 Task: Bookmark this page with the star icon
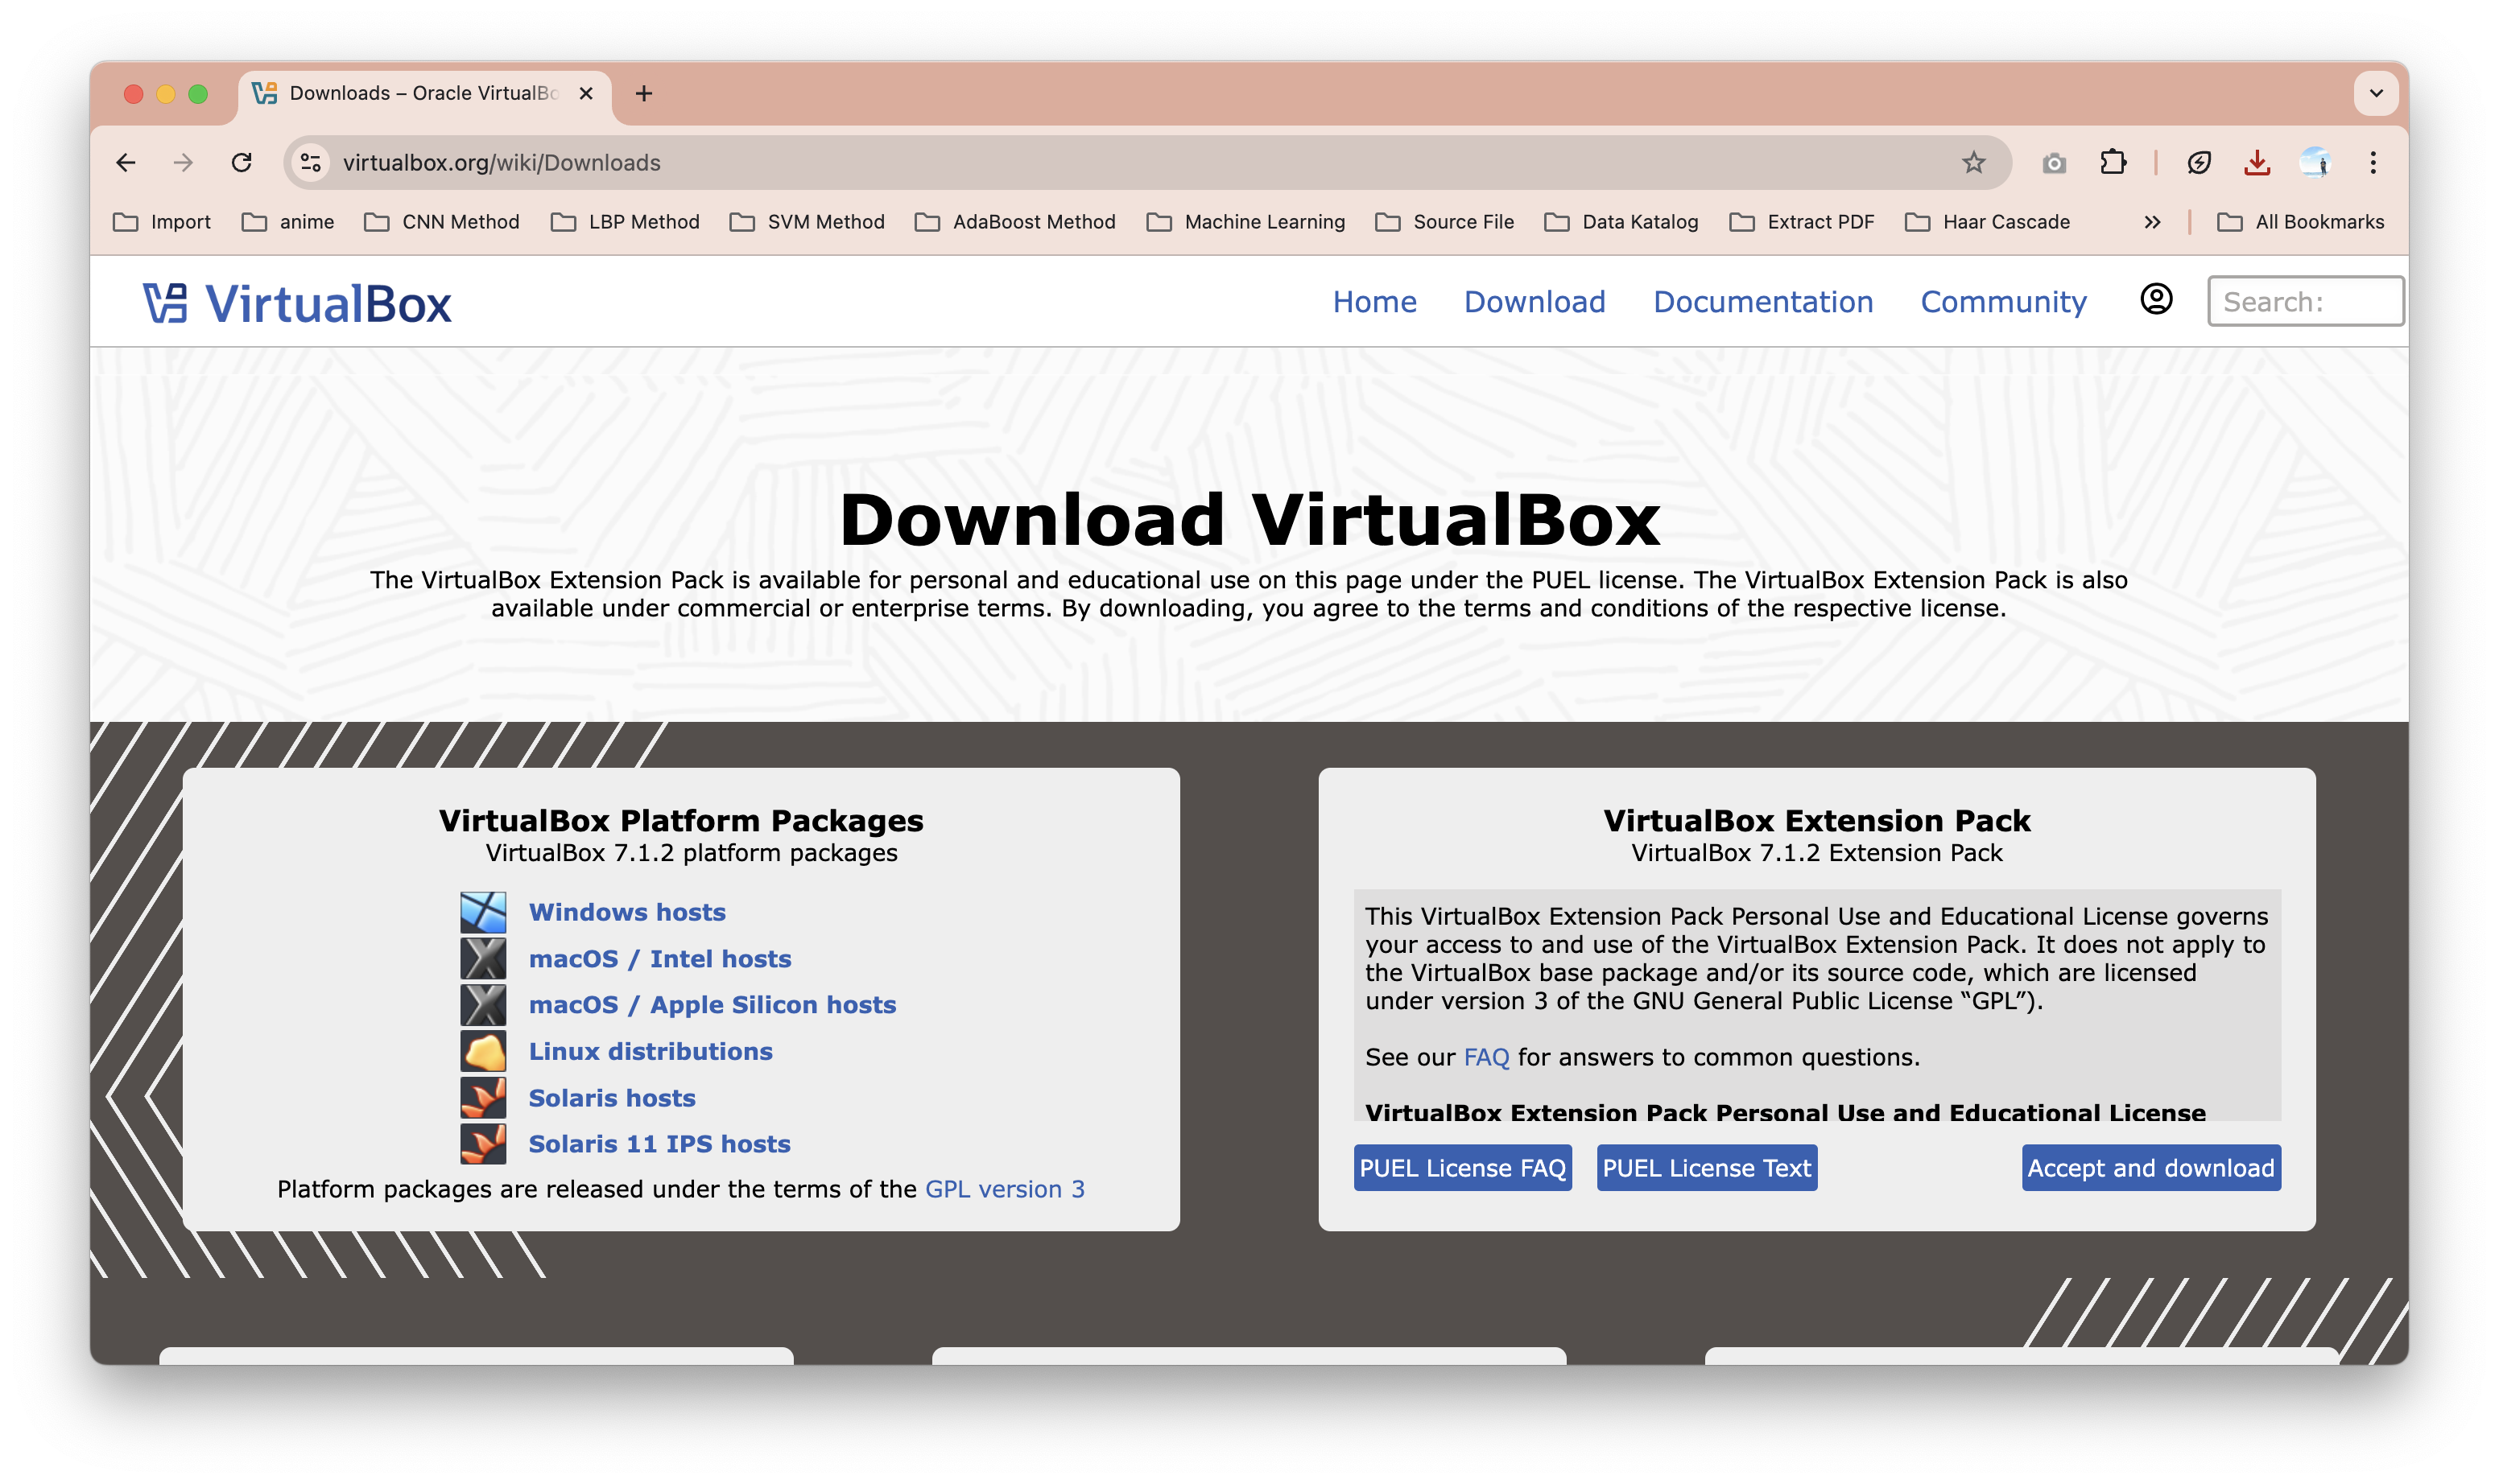click(x=1972, y=163)
